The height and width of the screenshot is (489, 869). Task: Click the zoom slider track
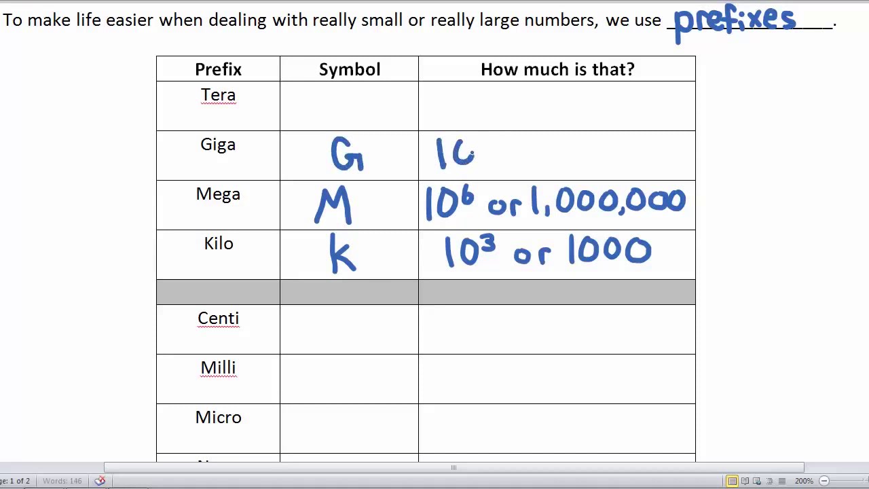(849, 481)
